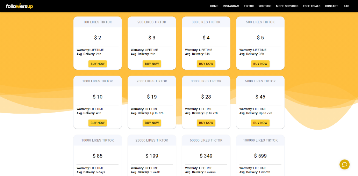Screen dimensions: 358x176
Task: Buy now the 300 likes TikTok package
Action: (206, 64)
